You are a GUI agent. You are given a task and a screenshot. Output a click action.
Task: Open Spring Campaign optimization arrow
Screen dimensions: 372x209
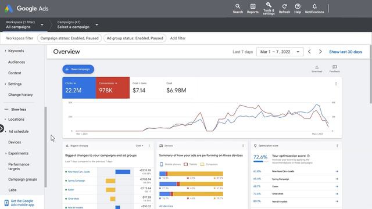[337, 179]
